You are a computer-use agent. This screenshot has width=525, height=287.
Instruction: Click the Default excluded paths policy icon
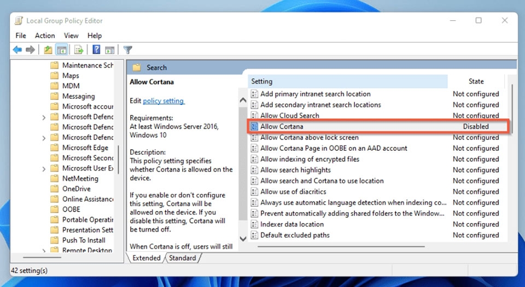click(254, 235)
